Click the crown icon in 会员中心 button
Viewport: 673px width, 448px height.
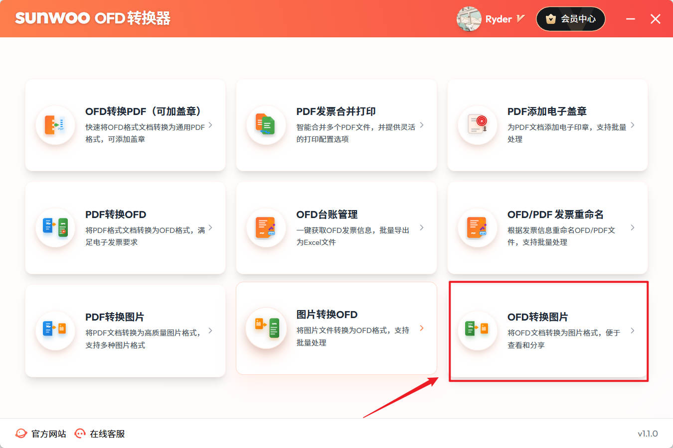[551, 19]
